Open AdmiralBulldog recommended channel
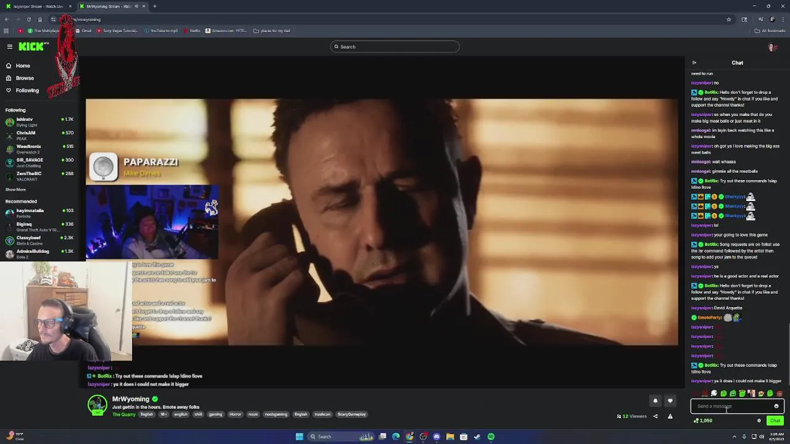Screen dimensions: 790x444 (x=39, y=253)
